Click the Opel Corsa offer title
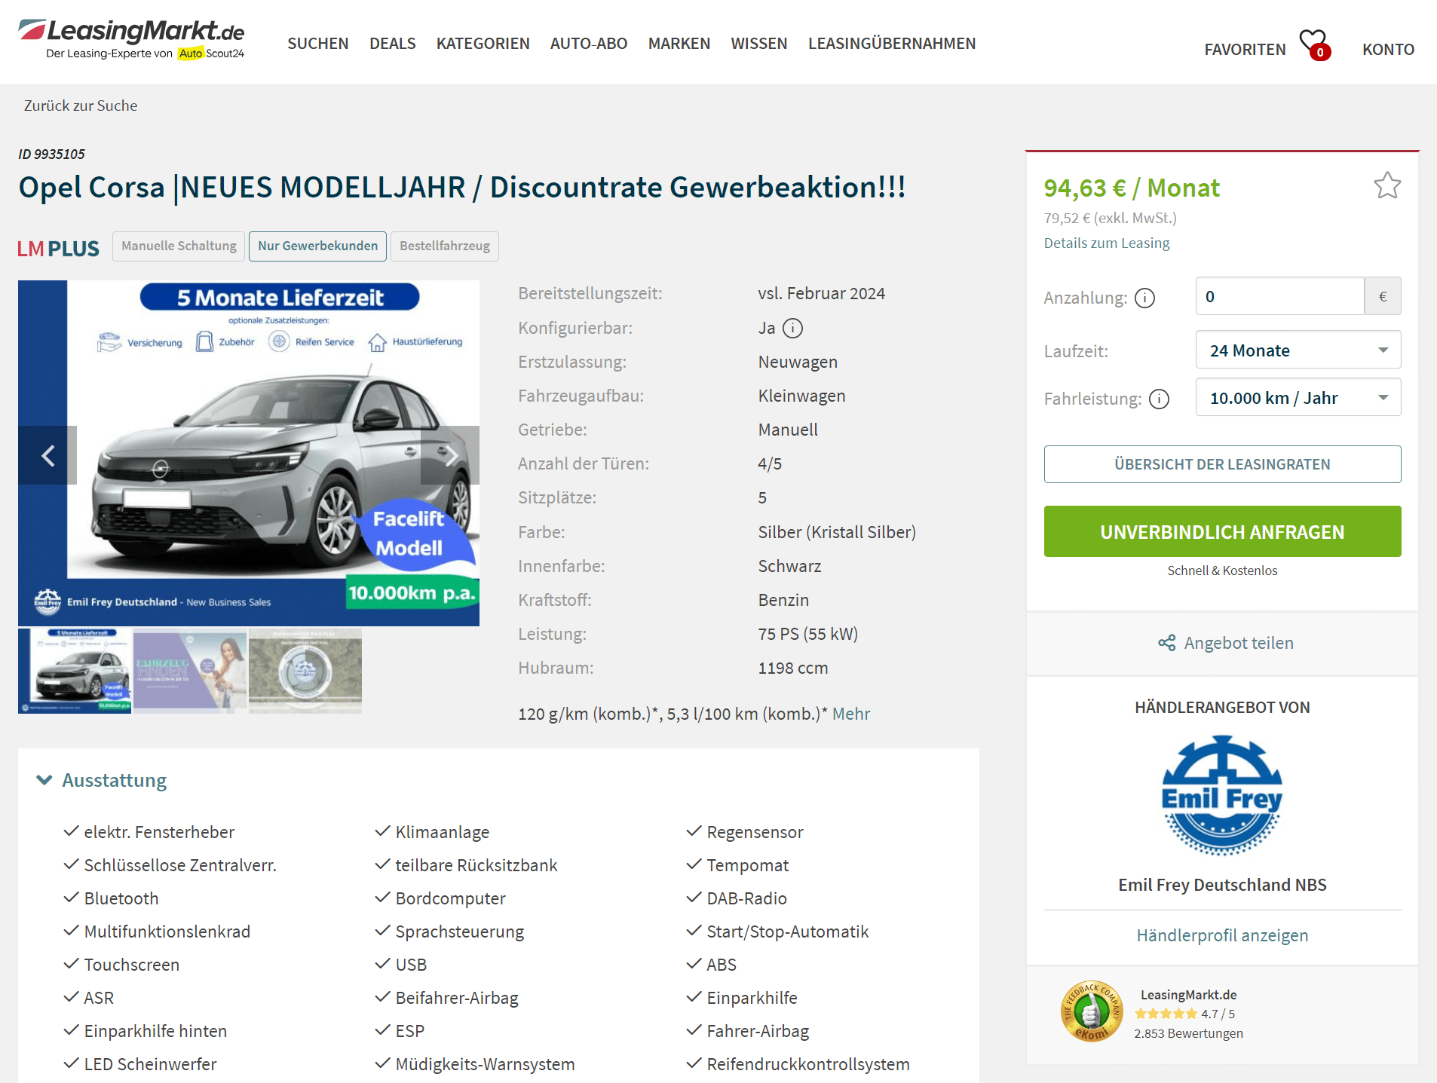 click(461, 188)
